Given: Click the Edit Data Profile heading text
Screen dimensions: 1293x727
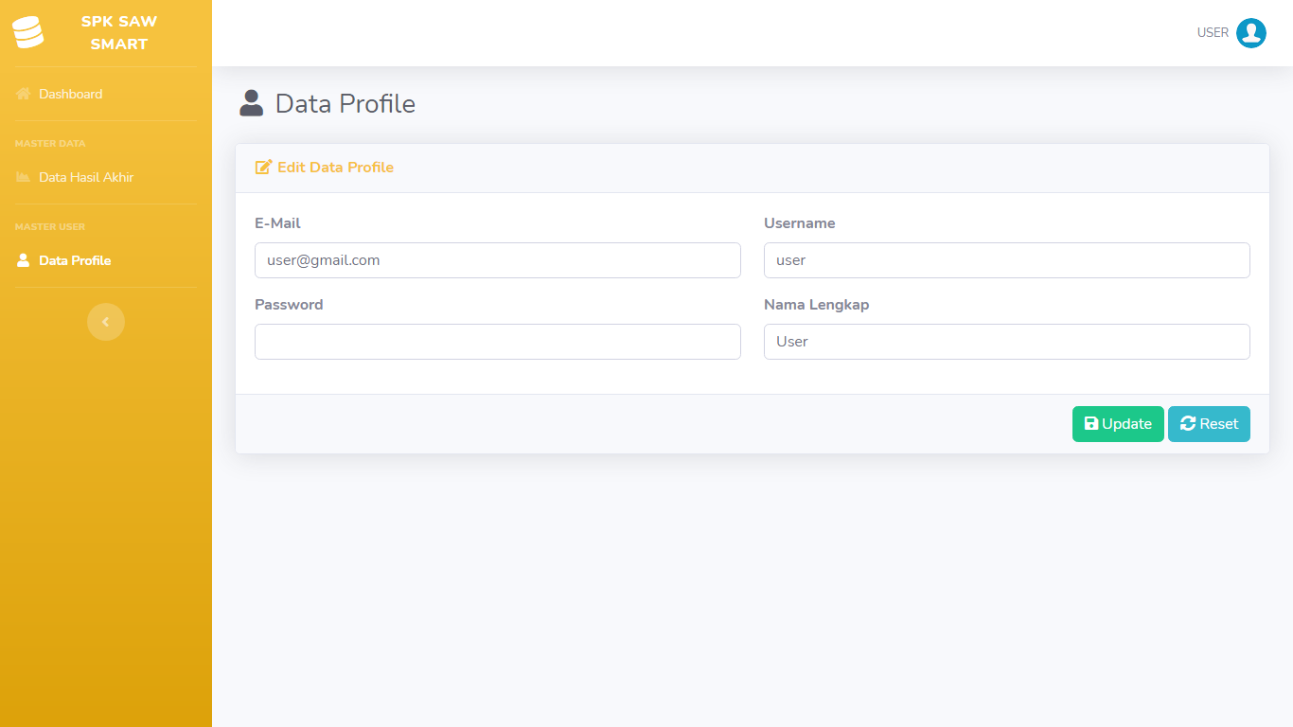Looking at the screenshot, I should (x=335, y=168).
